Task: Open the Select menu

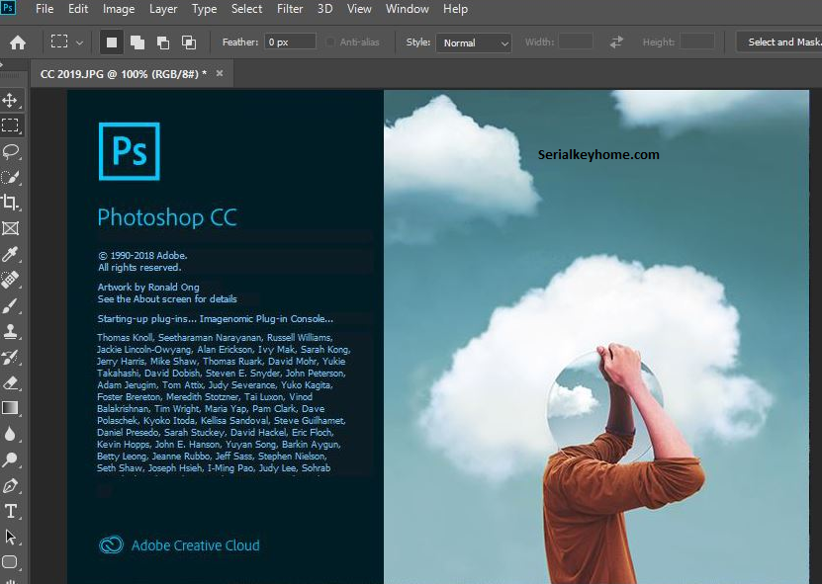Action: click(246, 9)
